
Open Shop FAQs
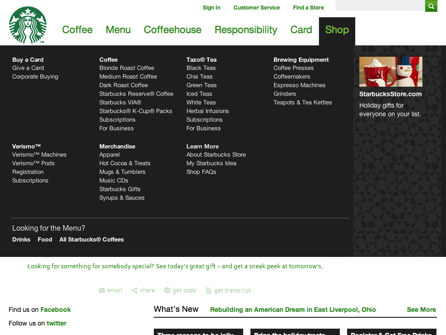pyautogui.click(x=201, y=172)
